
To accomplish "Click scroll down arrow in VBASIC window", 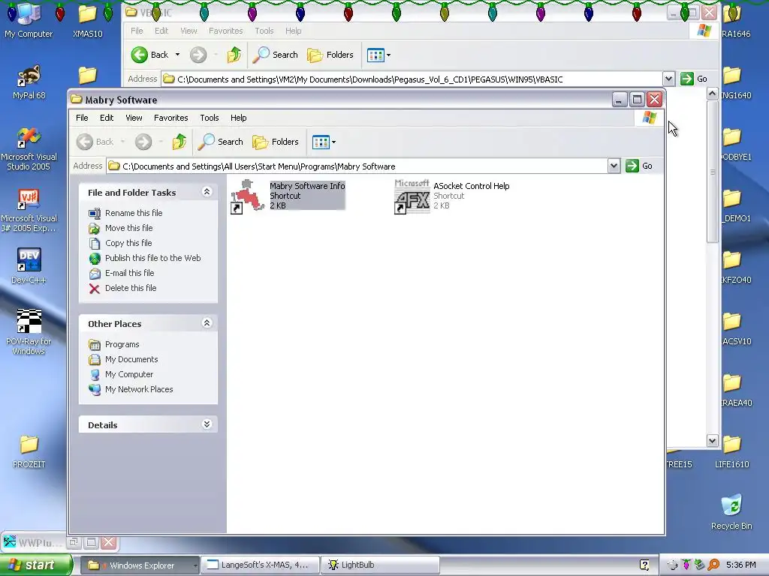I will tap(713, 440).
